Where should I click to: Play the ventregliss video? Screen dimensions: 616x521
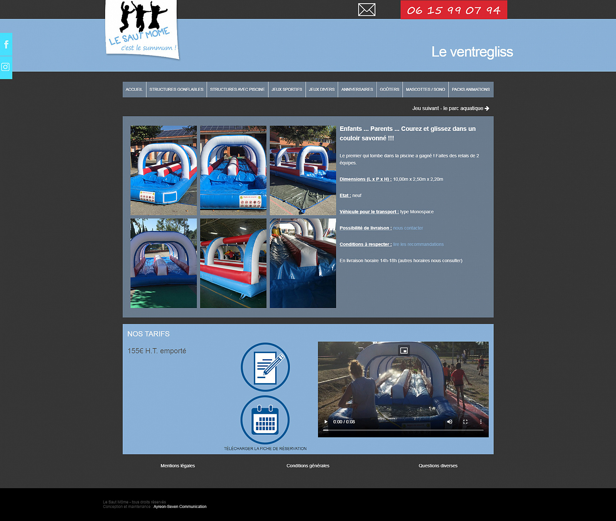tap(326, 422)
